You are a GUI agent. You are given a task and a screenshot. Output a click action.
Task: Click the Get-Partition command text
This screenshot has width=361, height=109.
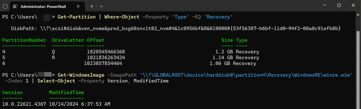coord(77,17)
